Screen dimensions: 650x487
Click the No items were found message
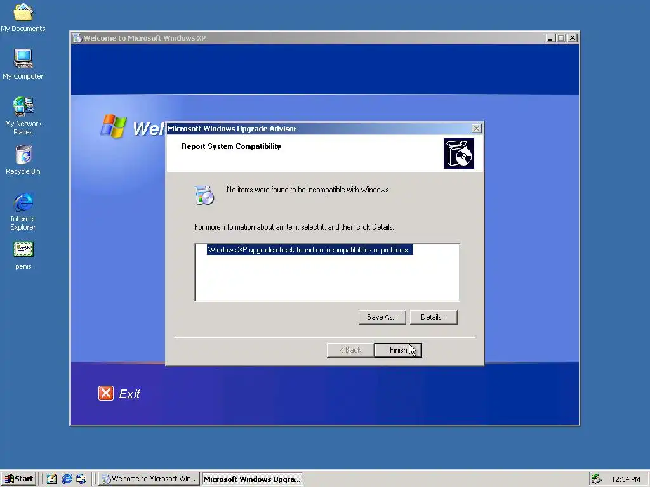(x=308, y=190)
